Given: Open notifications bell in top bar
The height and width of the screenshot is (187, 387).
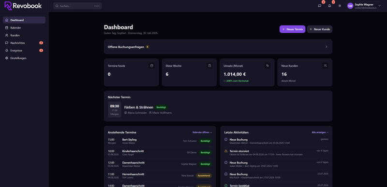Looking at the screenshot, I should (329, 6).
